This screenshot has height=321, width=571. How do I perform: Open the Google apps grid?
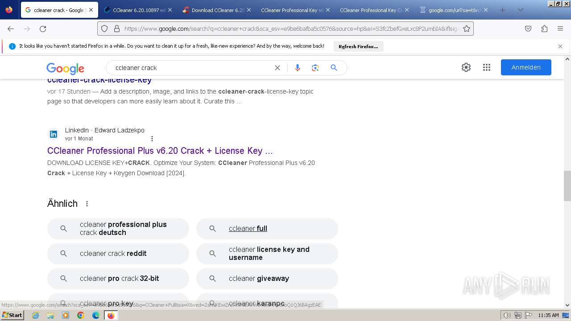[x=487, y=67]
